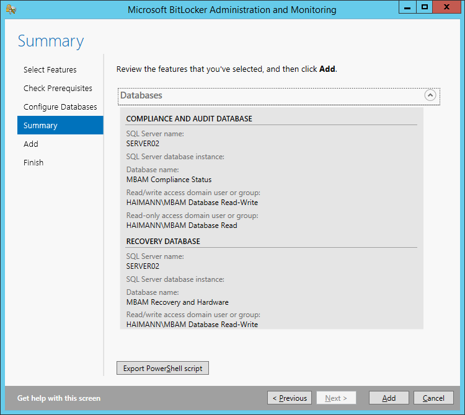Close the MBAM window
Image resolution: width=465 pixels, height=415 pixels.
pyautogui.click(x=446, y=7)
